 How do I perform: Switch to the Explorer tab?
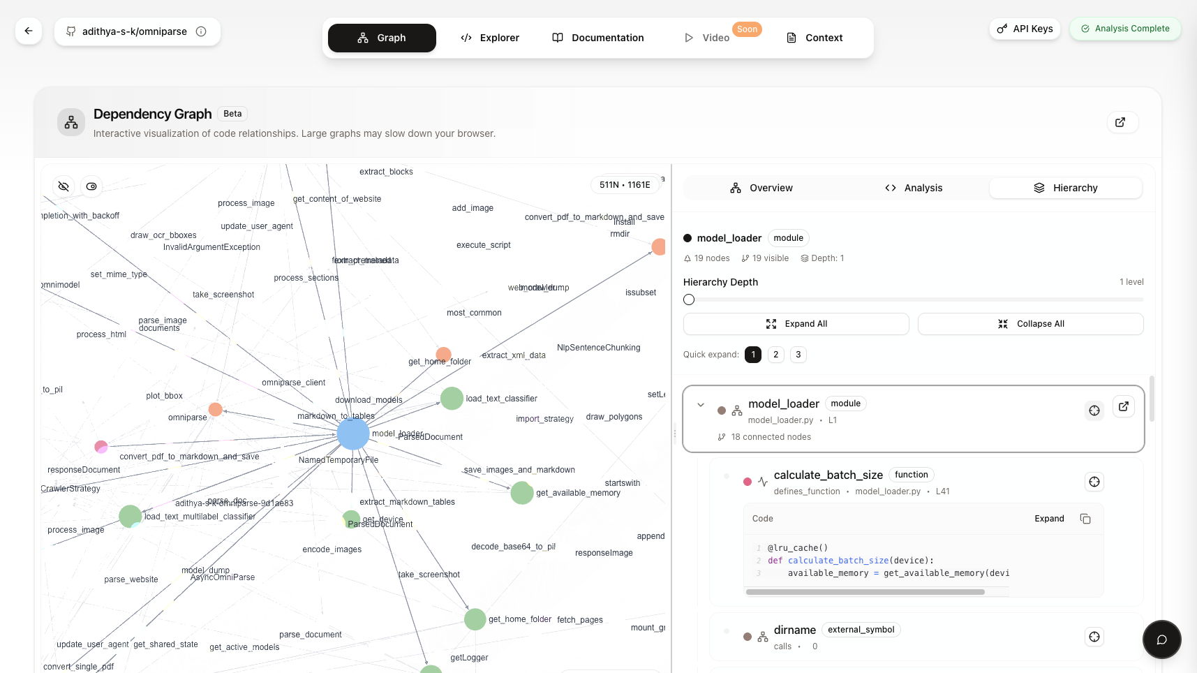pos(490,38)
